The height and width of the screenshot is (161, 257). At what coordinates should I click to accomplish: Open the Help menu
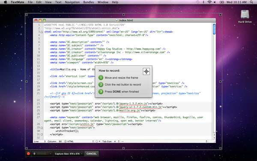(115, 2)
